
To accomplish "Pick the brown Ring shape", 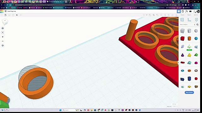I will point(196,71).
